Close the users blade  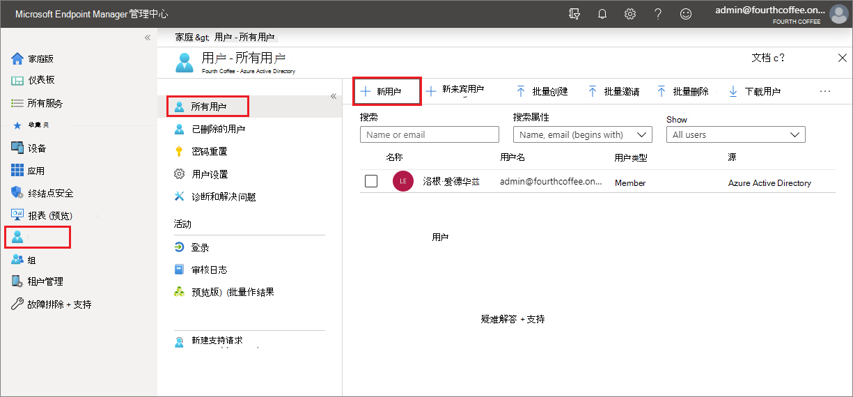pyautogui.click(x=843, y=58)
